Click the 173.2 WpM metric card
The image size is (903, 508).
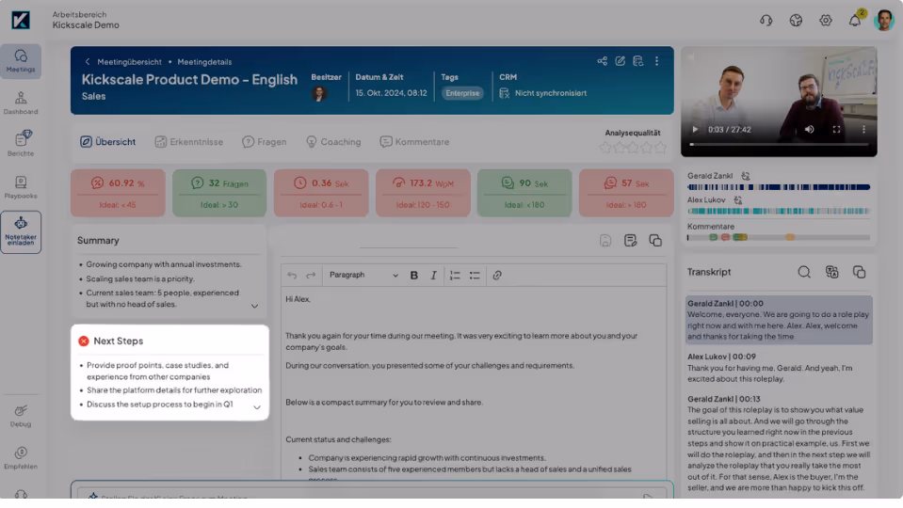(x=423, y=193)
